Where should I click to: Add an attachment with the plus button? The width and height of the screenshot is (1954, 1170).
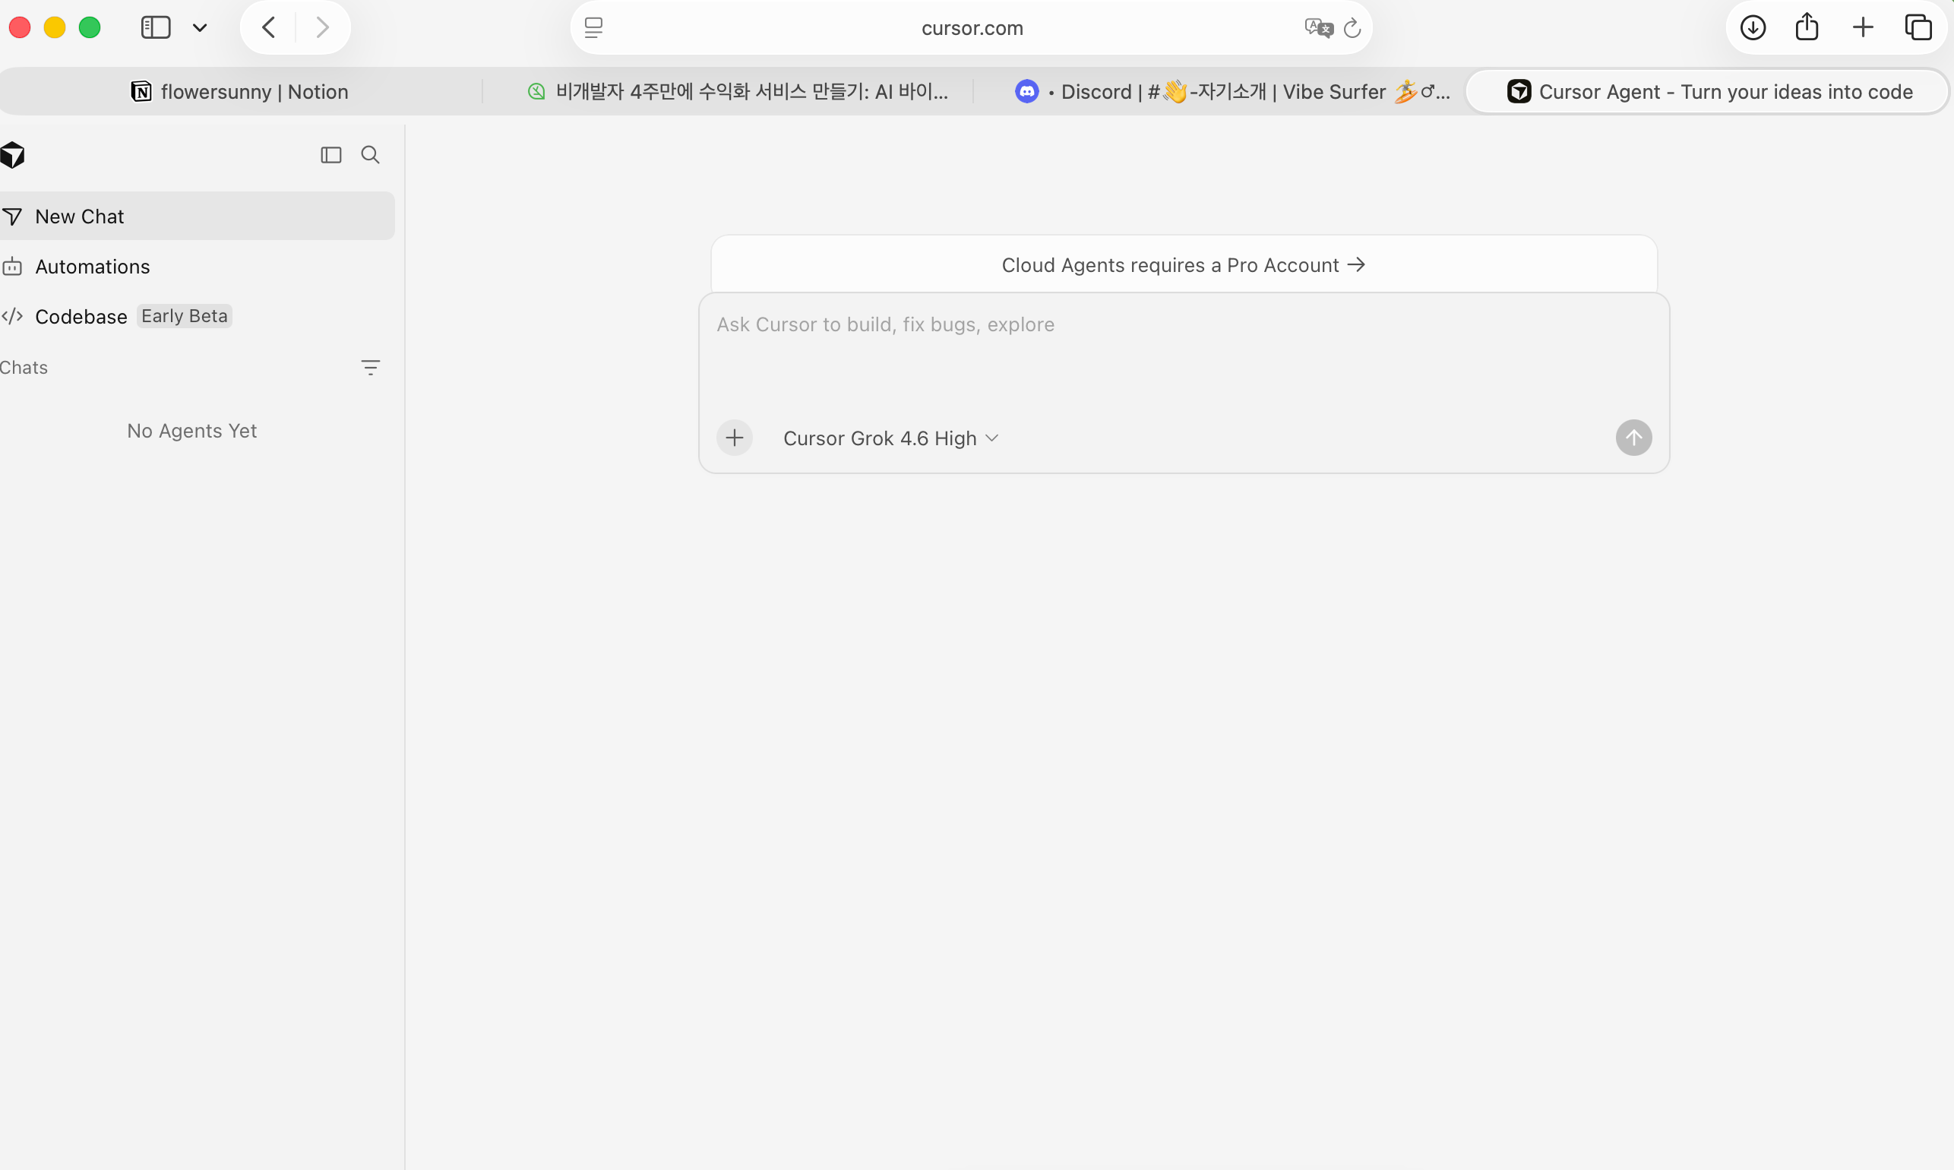pos(735,438)
